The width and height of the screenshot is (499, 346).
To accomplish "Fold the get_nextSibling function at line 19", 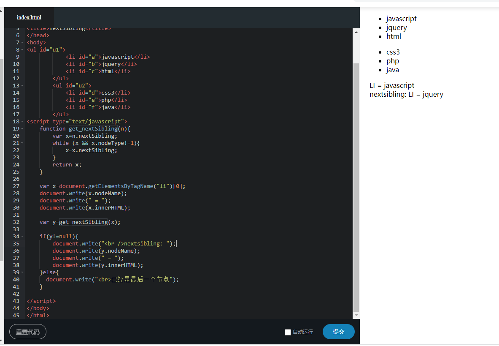I will [x=22, y=129].
